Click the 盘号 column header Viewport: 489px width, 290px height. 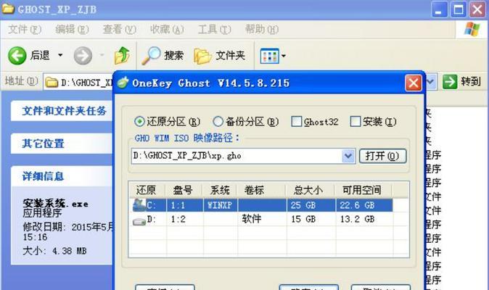[x=184, y=190]
